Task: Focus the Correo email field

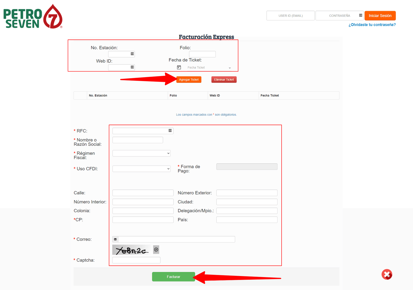Action: click(x=177, y=239)
